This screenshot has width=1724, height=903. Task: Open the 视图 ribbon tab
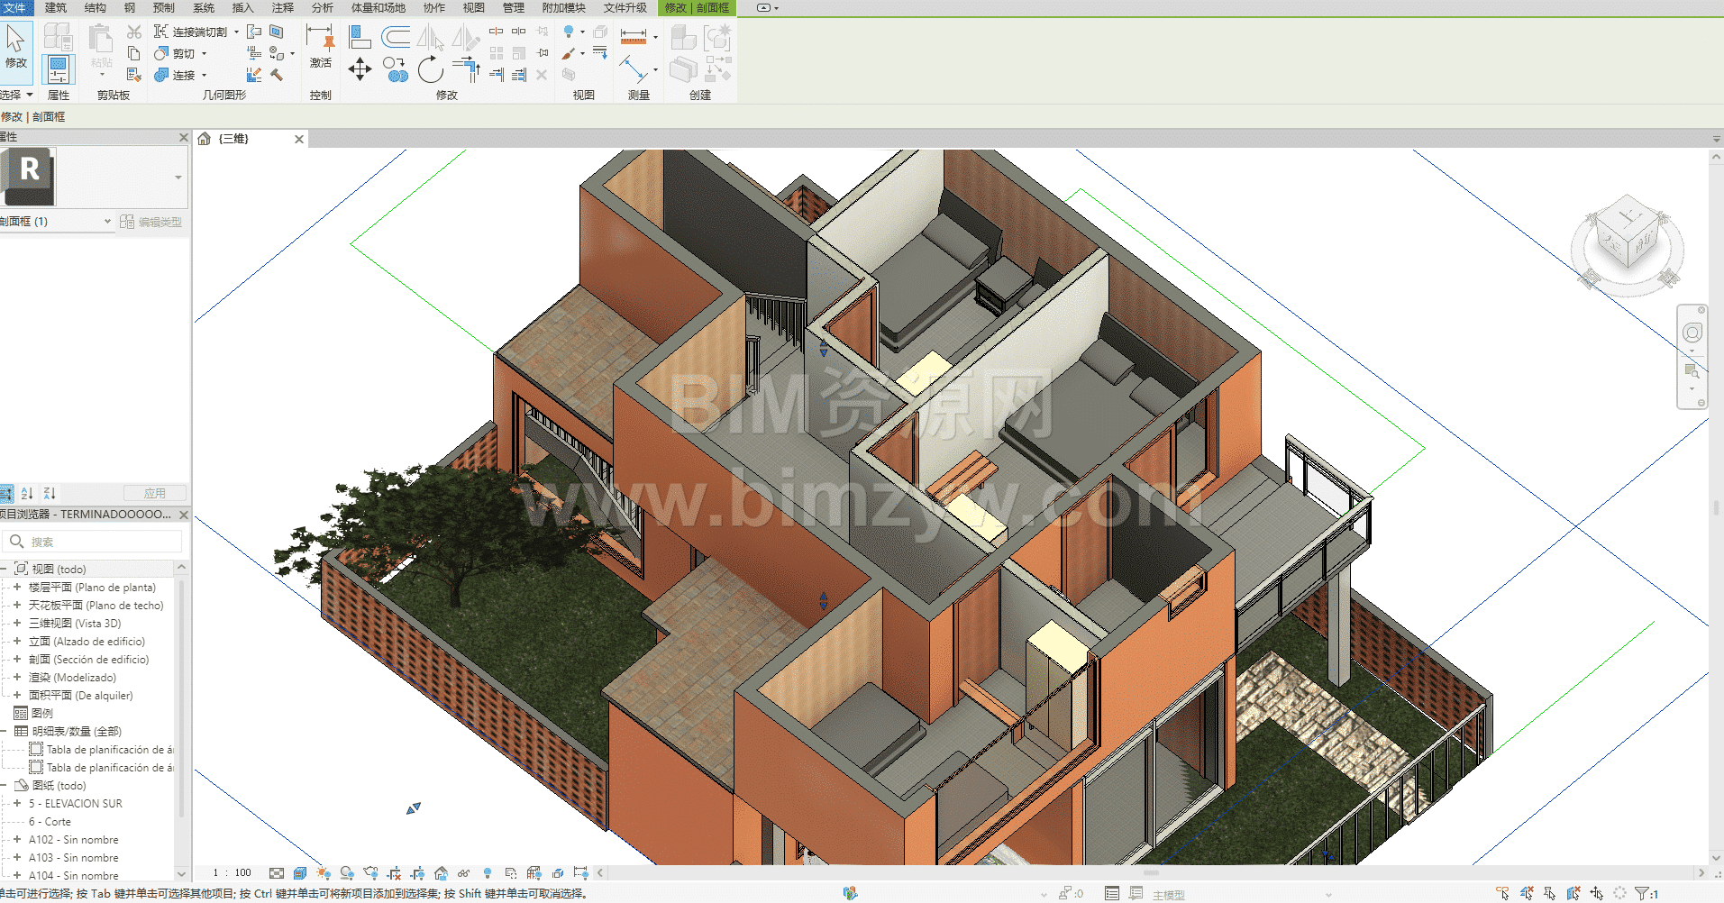click(x=473, y=7)
